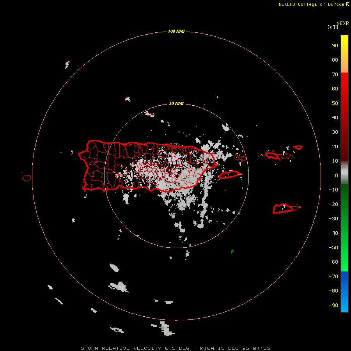The height and width of the screenshot is (351, 351).
Task: Click the positive 90 scale value
Action: pos(335,46)
